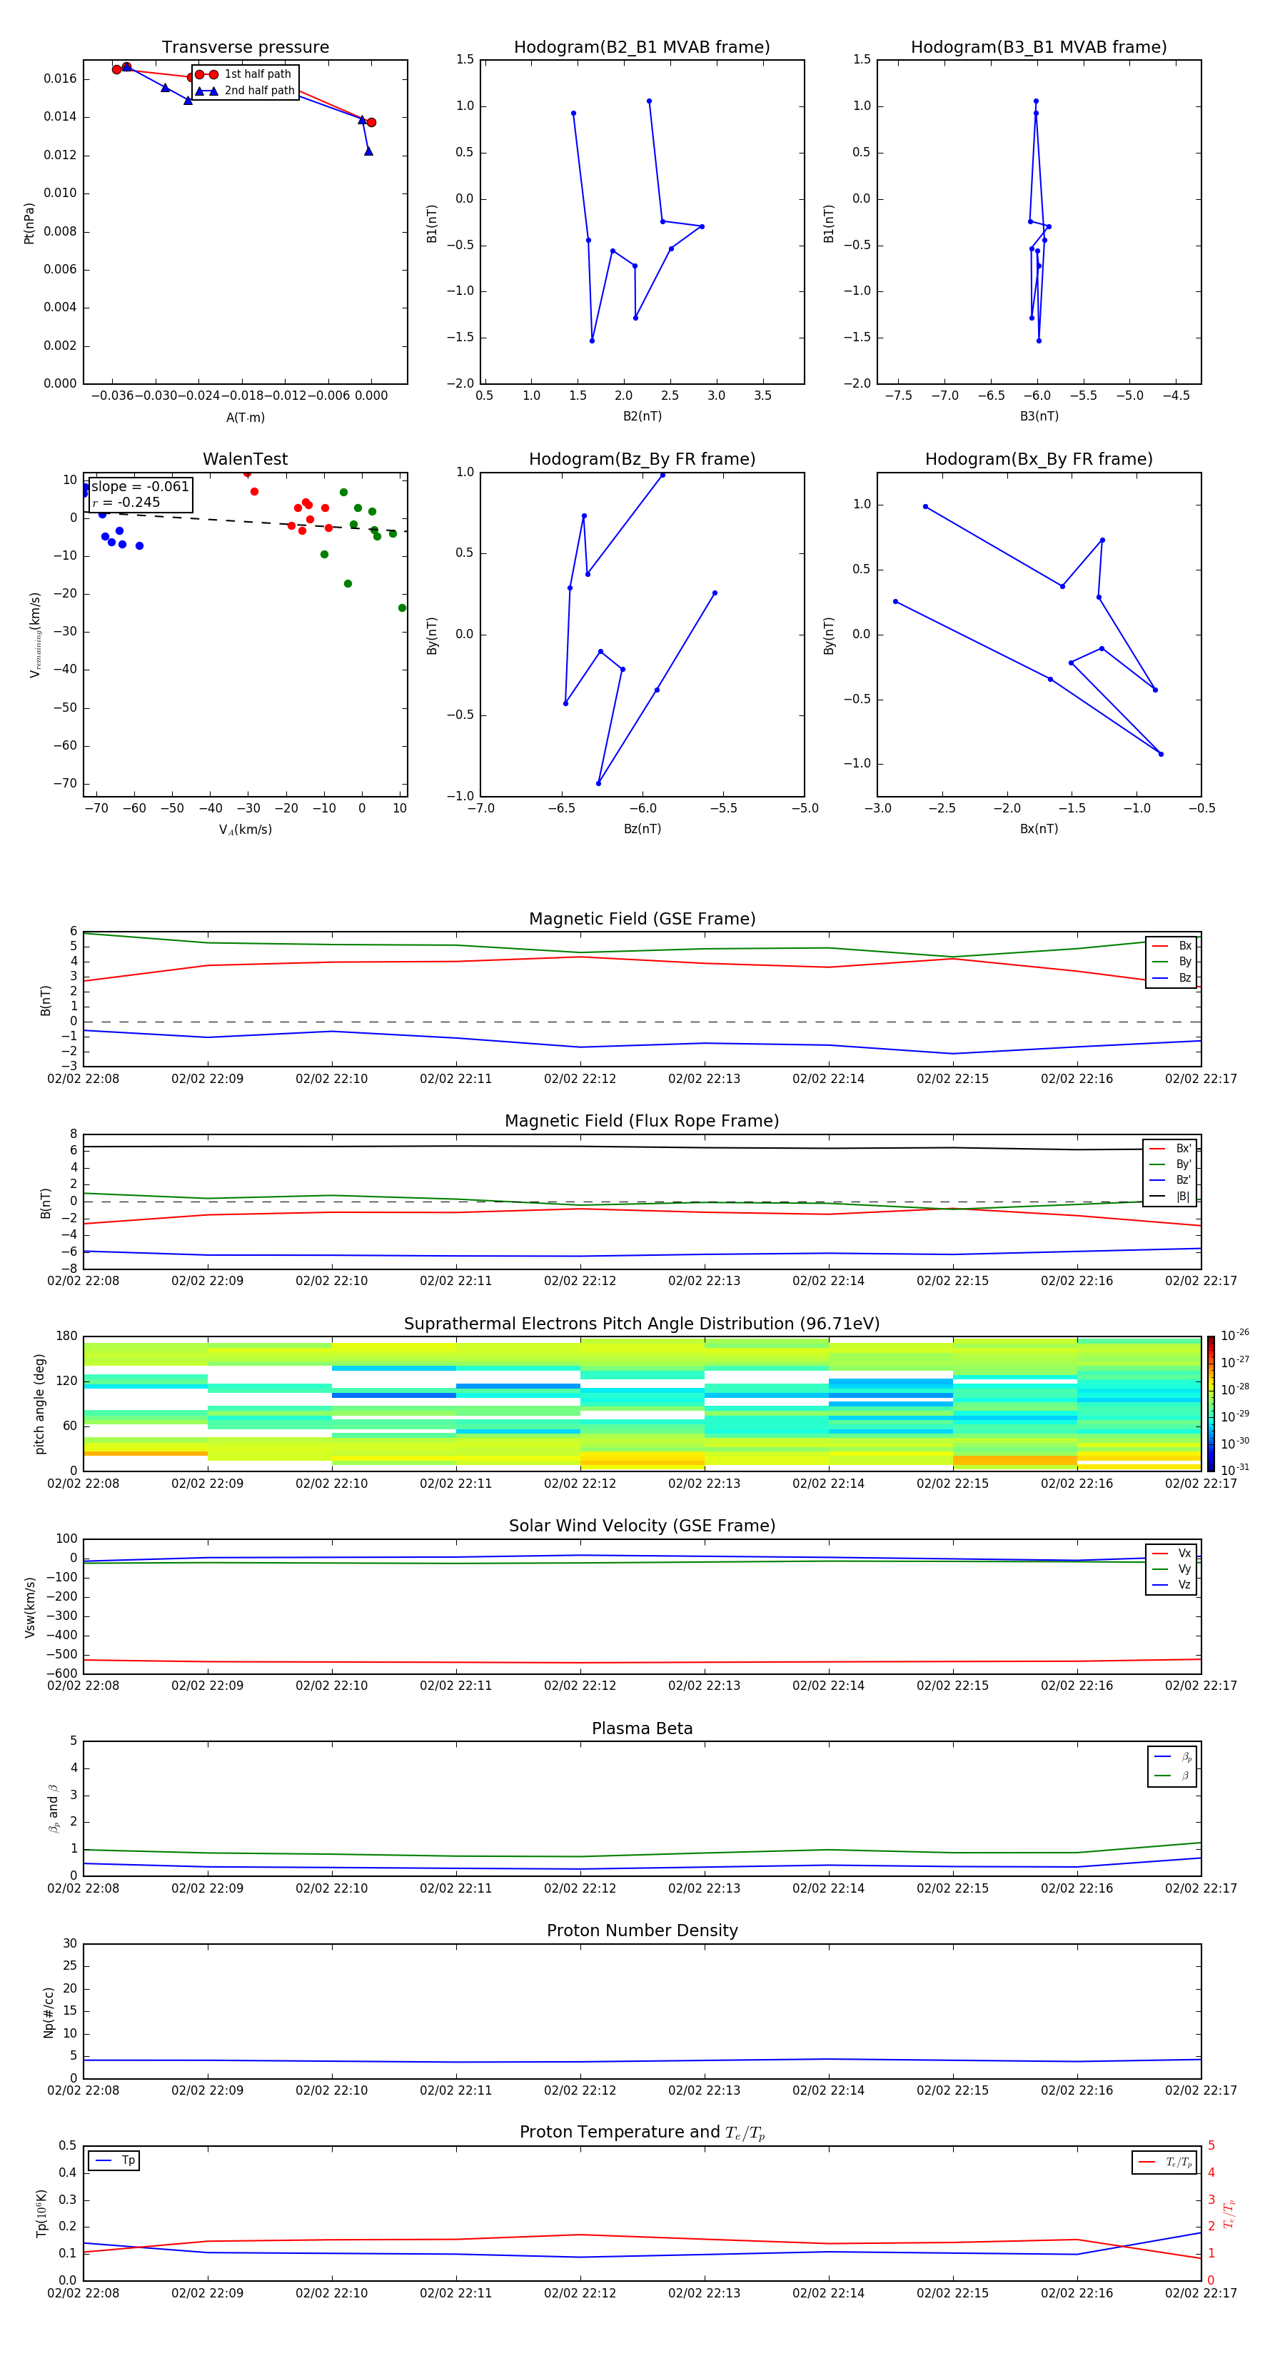Screen dimensions: 1285x2356
Task: Click '02/02 22:15' tick under Flux Rope plot
Action: (x=953, y=1282)
